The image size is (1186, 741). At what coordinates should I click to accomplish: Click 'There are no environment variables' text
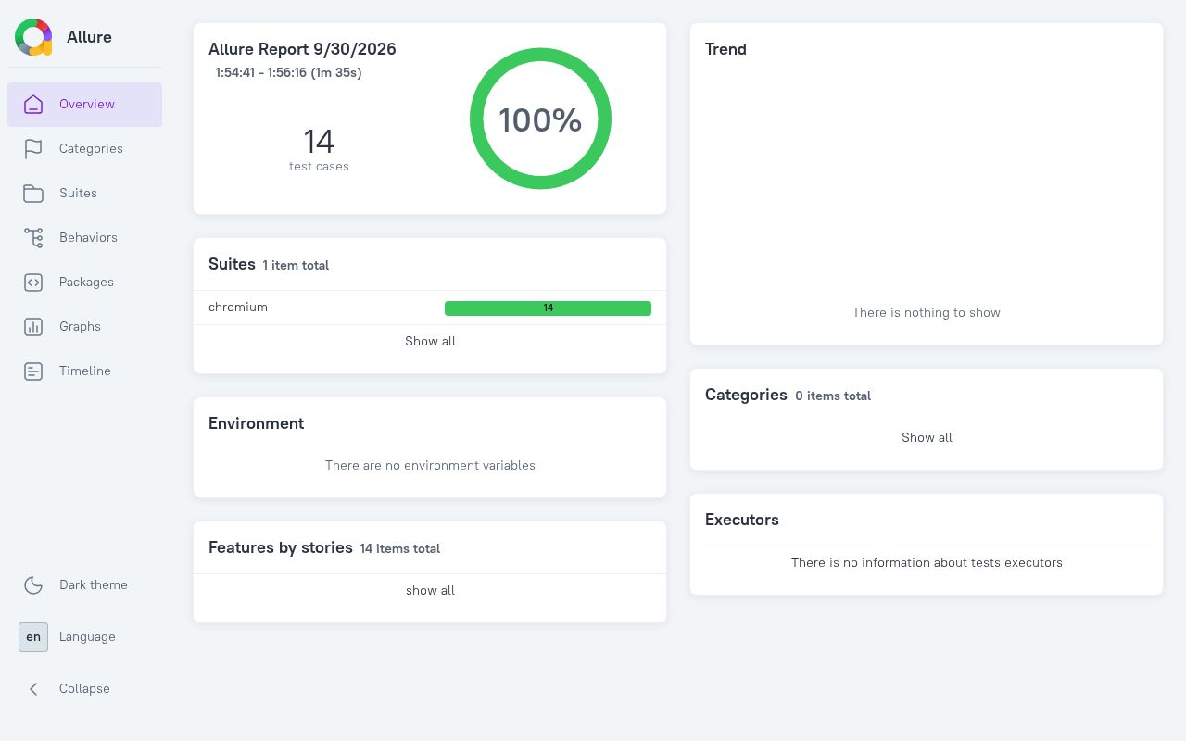tap(430, 465)
